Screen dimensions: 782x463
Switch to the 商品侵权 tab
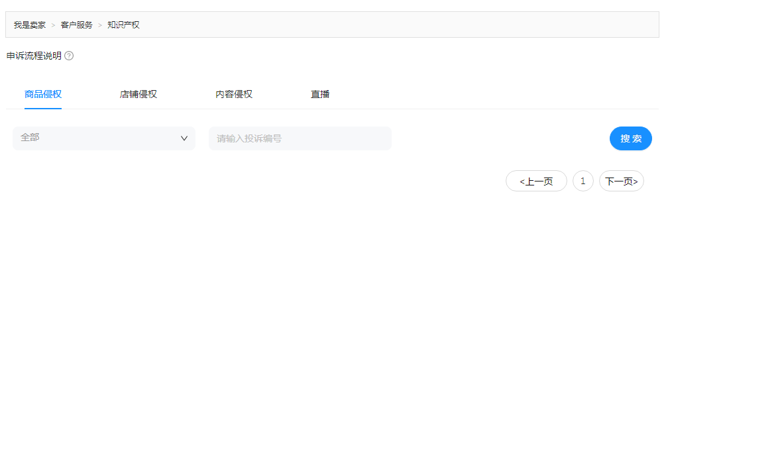tap(43, 94)
